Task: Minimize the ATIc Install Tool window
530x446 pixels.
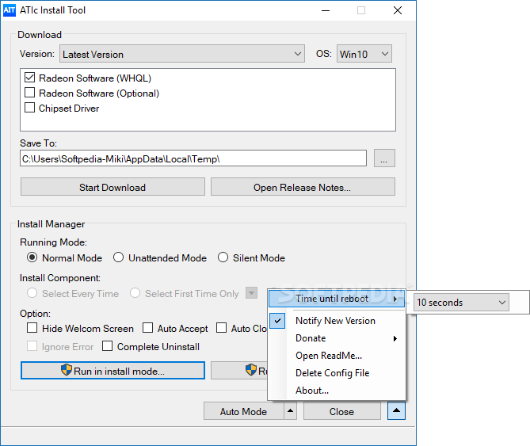Action: tap(326, 10)
